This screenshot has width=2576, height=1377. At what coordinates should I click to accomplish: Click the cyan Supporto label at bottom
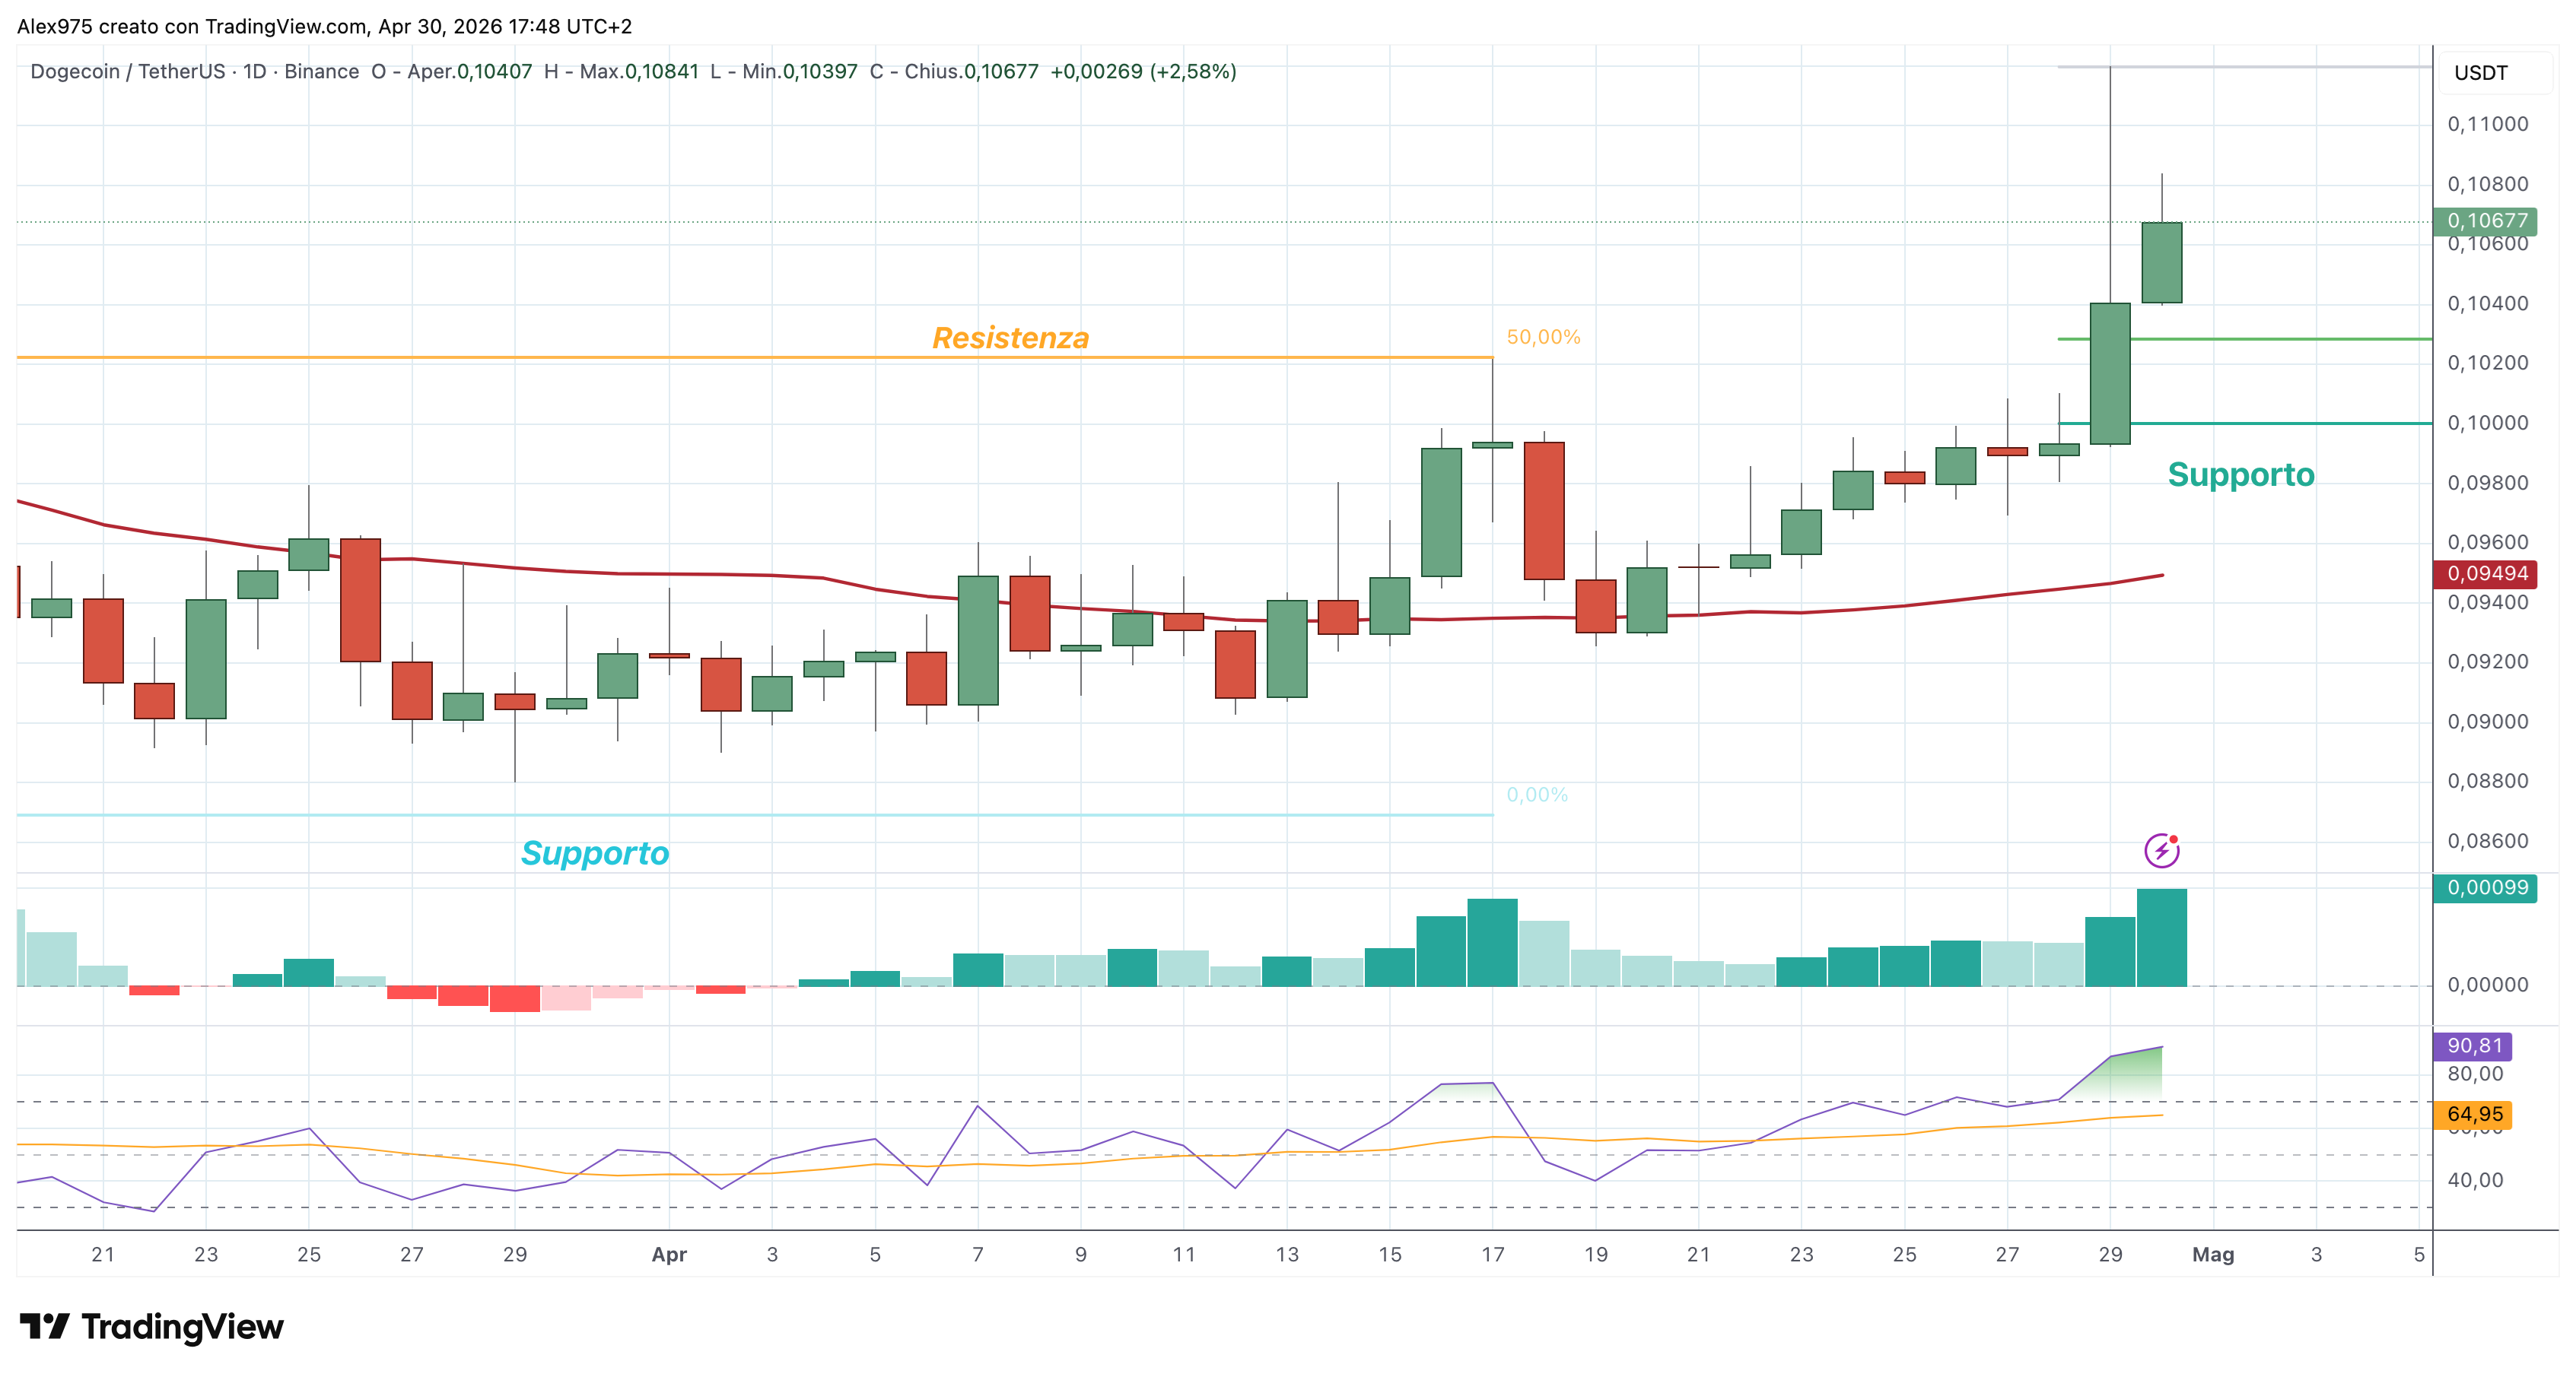pos(595,853)
